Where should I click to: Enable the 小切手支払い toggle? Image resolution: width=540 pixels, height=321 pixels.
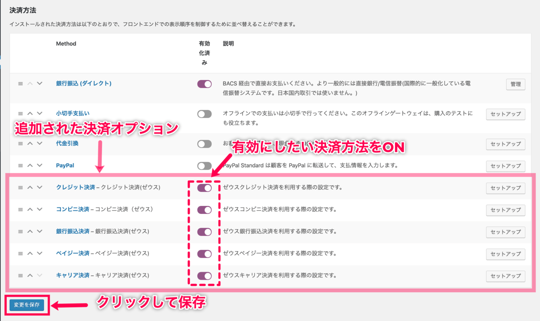(204, 114)
